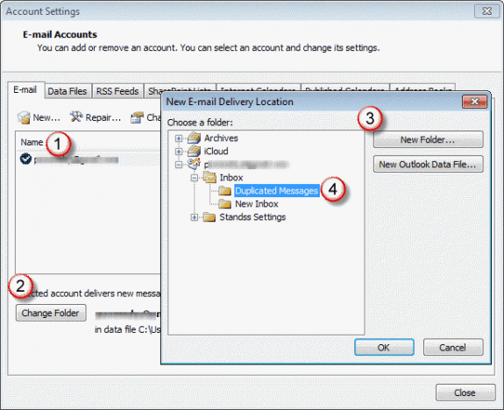Viewport: 504px width, 410px height.
Task: Click Cancel in delivery location dialog
Action: pyautogui.click(x=452, y=347)
